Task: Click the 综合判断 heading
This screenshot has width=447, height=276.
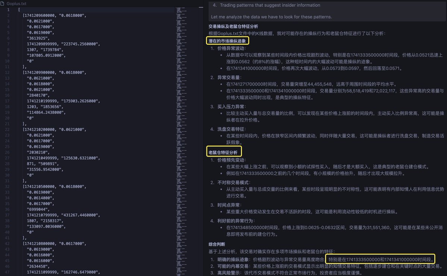Action: pyautogui.click(x=217, y=244)
